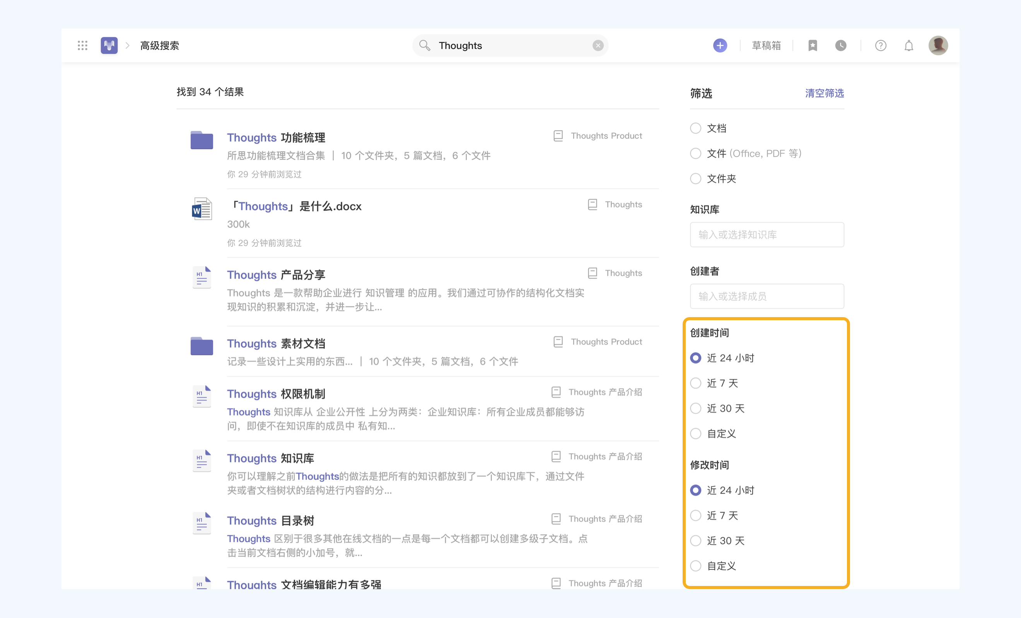Click 你 29 分钟前浏览过 under 功能梳理
Viewport: 1021px width, 618px height.
coord(265,174)
